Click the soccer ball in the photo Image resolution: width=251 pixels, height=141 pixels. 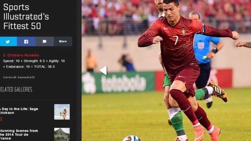tap(132, 138)
